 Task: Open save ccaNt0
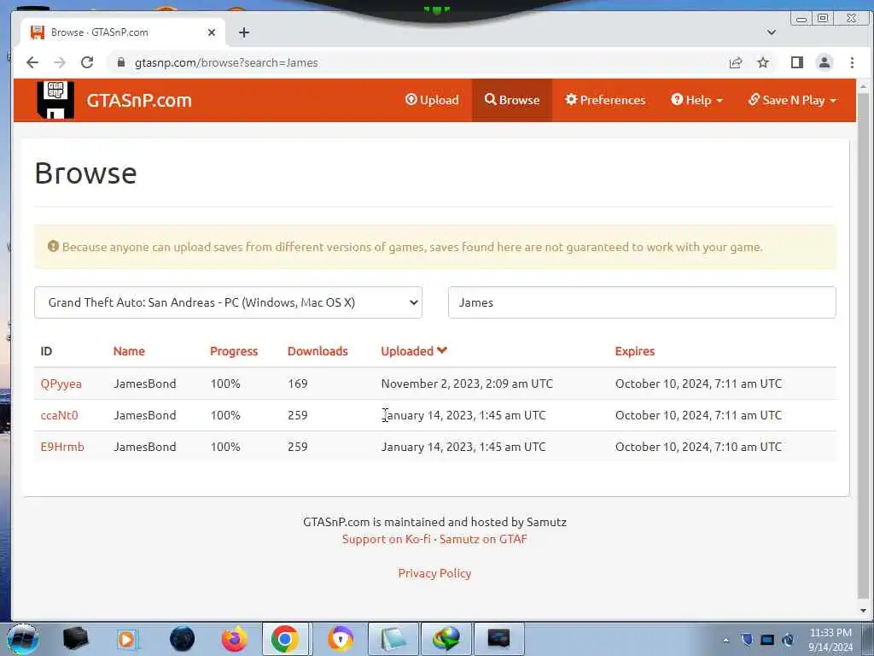click(59, 415)
